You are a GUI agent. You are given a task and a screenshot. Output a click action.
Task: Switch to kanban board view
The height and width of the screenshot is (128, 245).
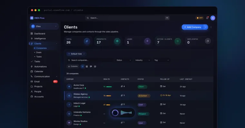[91, 66]
